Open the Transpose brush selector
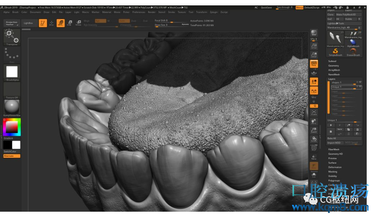This screenshot has height=216, width=371. (x=12, y=37)
